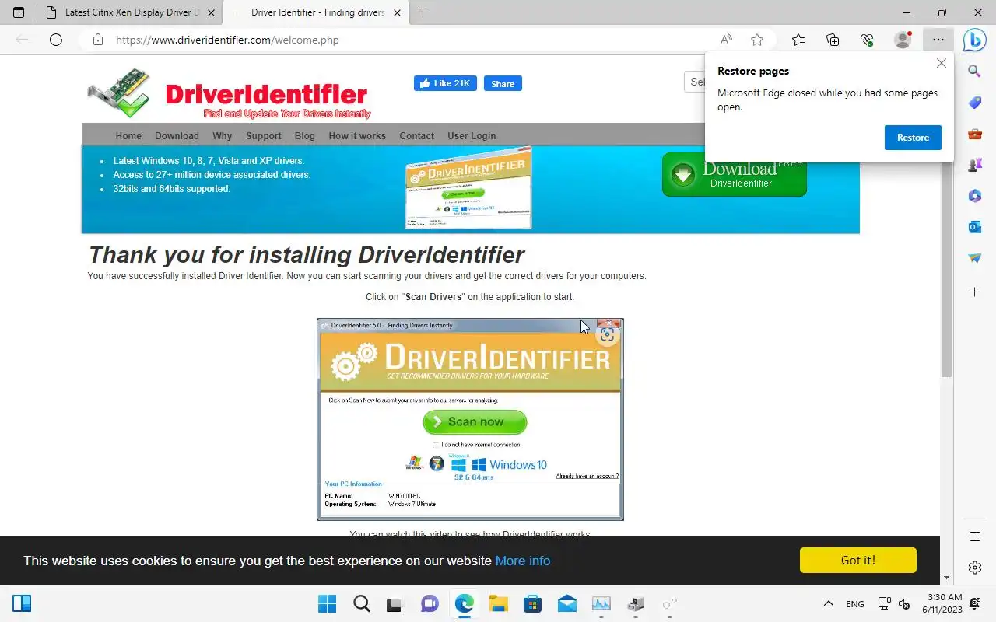This screenshot has height=622, width=996.
Task: Open Collections icon in toolbar
Action: pos(833,40)
